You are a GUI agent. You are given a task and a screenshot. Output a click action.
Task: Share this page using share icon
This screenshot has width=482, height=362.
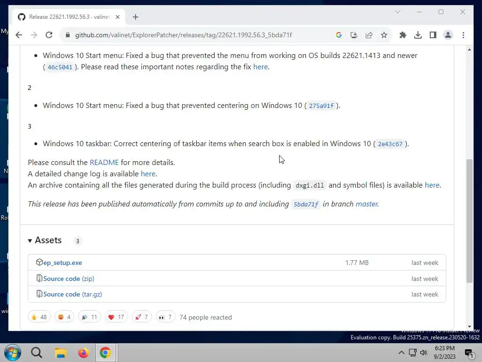[x=369, y=35]
